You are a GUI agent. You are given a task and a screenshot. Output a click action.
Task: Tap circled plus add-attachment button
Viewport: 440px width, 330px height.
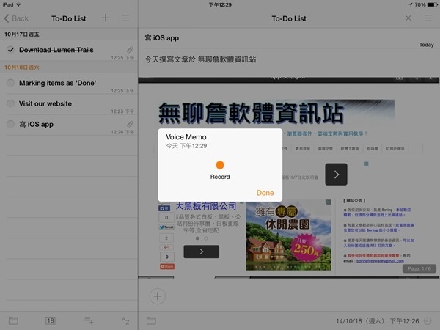158,296
